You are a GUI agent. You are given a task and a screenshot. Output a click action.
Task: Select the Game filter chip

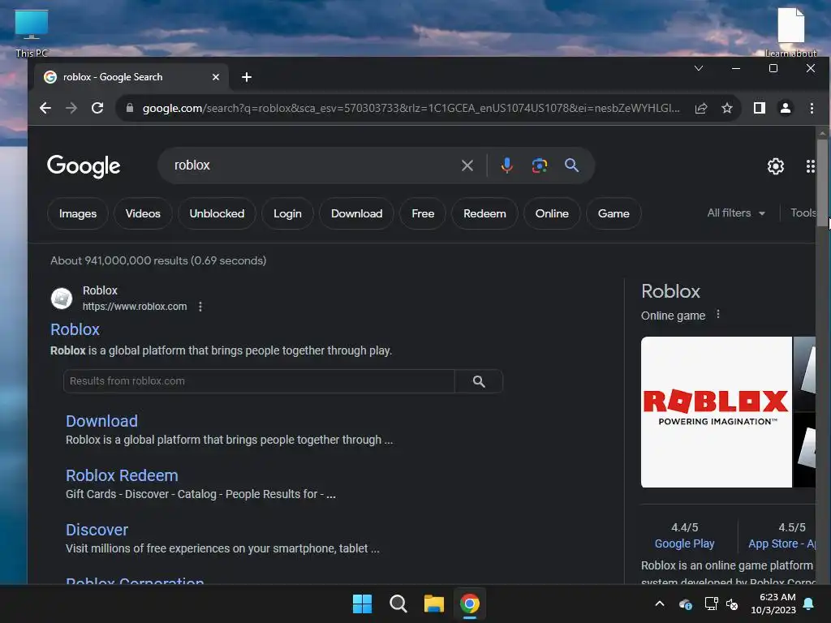[x=614, y=213]
